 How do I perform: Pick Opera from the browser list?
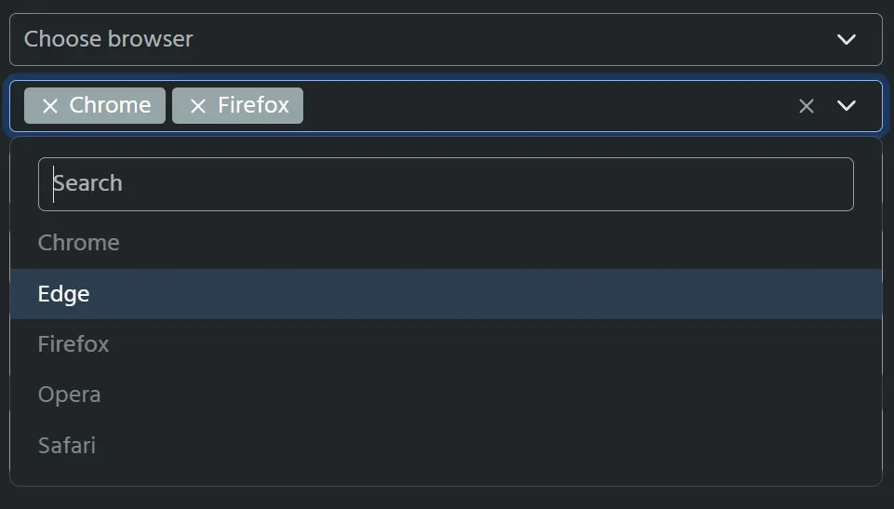click(446, 395)
